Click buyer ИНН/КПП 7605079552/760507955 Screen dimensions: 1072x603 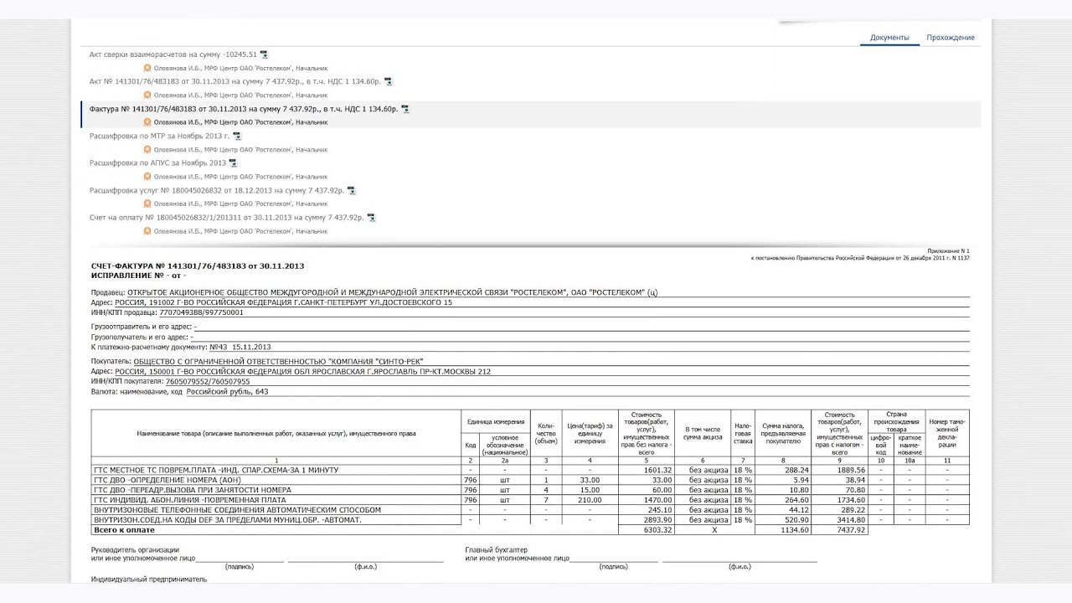click(x=208, y=381)
